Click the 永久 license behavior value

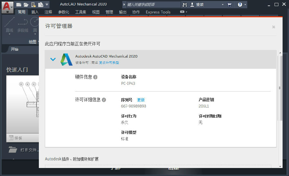[x=124, y=123]
